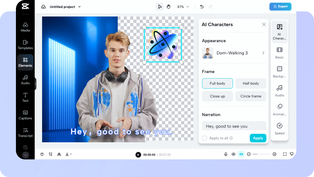This screenshot has width=314, height=177.
Task: Click the Appearance section heading
Action: (x=214, y=41)
